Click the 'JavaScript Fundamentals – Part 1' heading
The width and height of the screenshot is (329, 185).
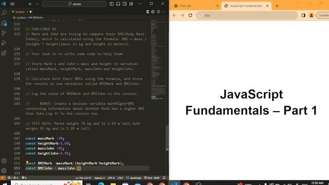tap(251, 102)
